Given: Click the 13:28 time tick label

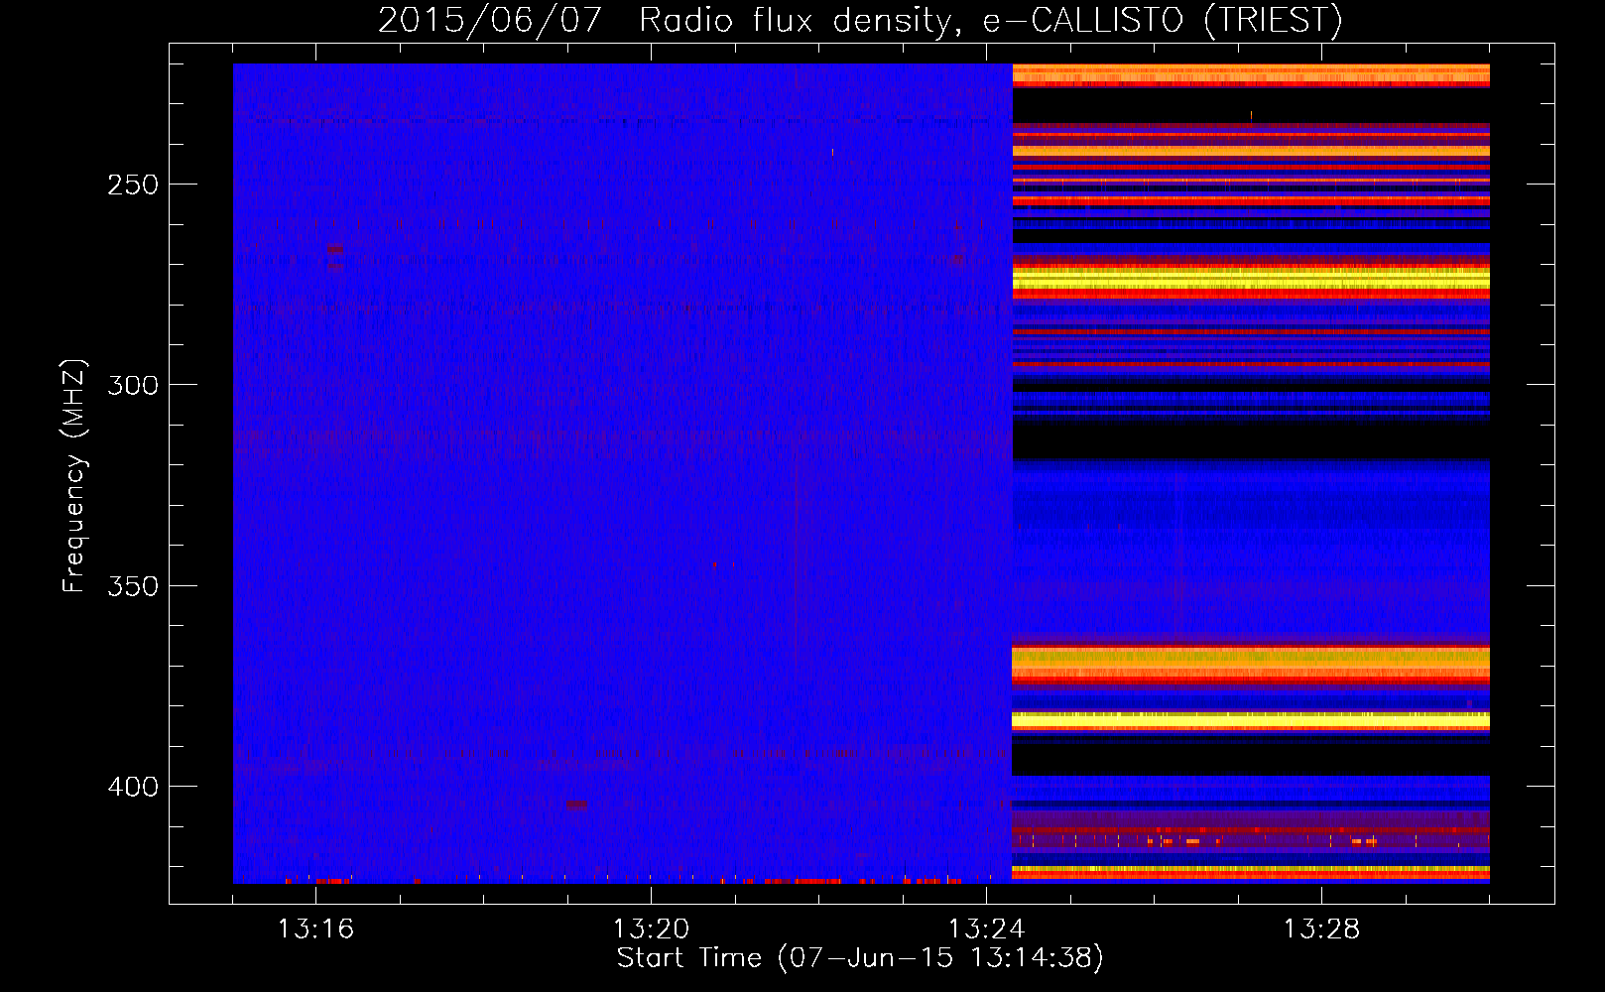Looking at the screenshot, I should coord(1321,930).
